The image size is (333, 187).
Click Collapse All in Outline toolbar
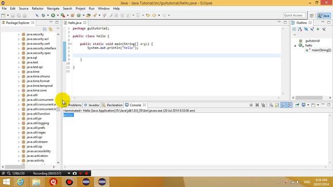point(294,29)
